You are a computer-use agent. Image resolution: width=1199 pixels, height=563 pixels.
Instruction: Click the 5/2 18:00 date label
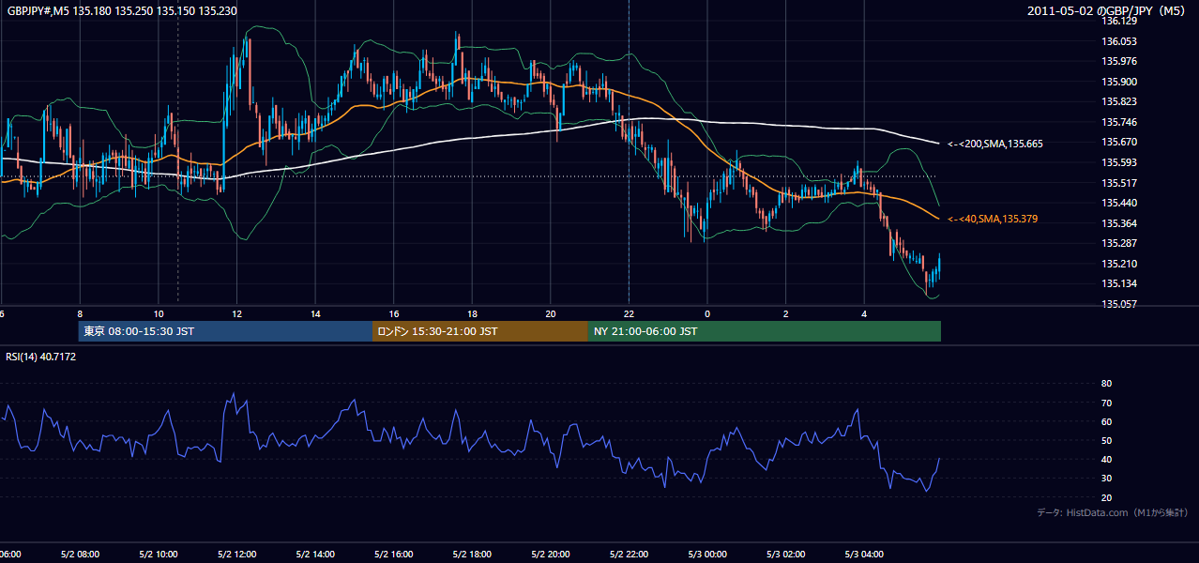coord(472,554)
